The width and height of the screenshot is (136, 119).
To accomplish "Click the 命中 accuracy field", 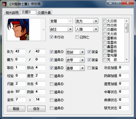I will (20, 92).
